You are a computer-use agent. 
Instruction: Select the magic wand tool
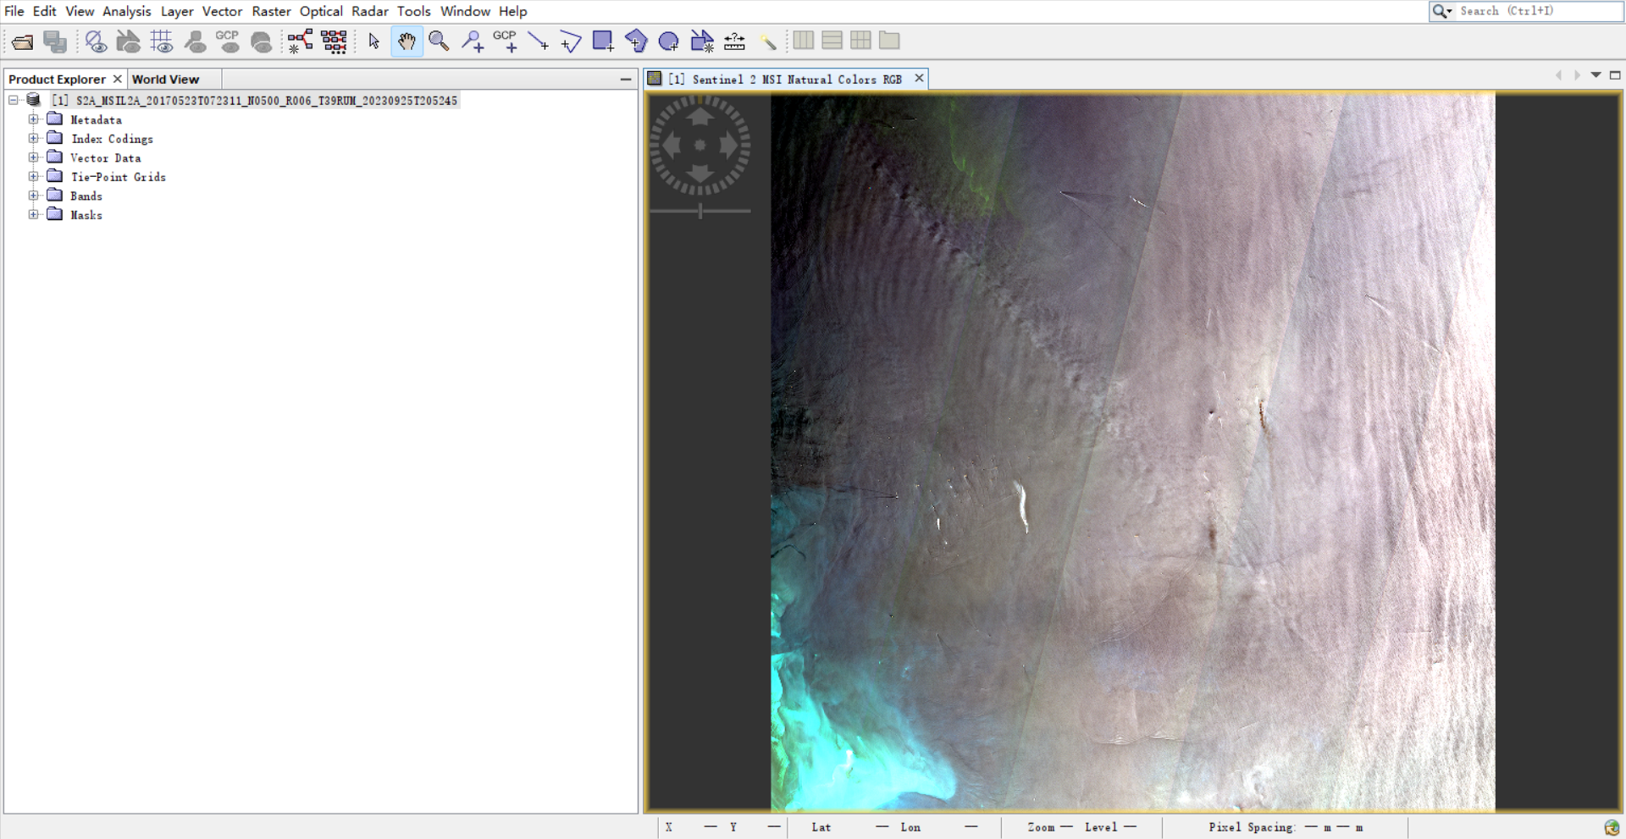click(x=768, y=41)
